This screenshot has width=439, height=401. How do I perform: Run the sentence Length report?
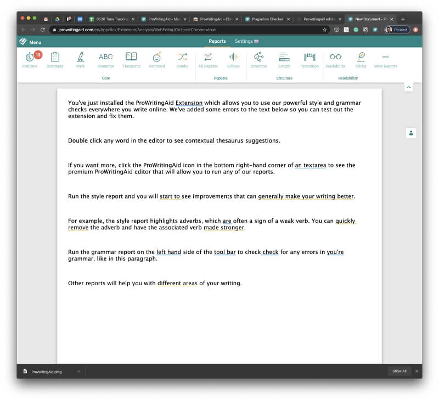tap(284, 60)
